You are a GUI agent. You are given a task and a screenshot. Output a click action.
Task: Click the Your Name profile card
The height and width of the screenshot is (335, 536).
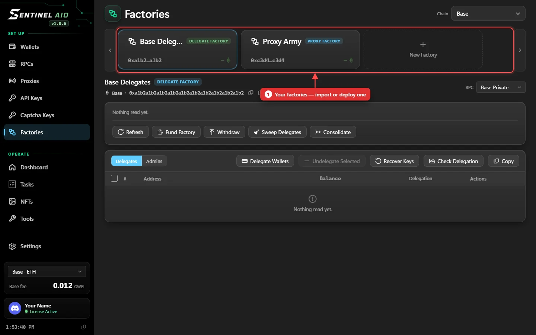[47, 308]
